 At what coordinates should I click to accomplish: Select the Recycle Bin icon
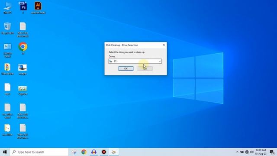[x=7, y=28]
